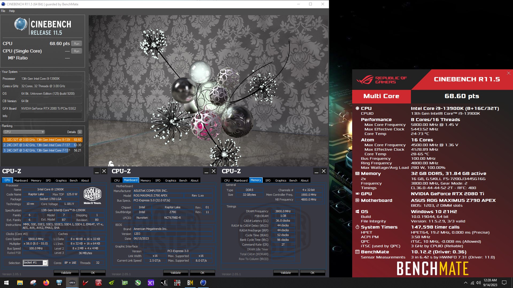Open the EVGA Precision X1 taskbar icon
The height and width of the screenshot is (288, 513).
click(x=151, y=283)
